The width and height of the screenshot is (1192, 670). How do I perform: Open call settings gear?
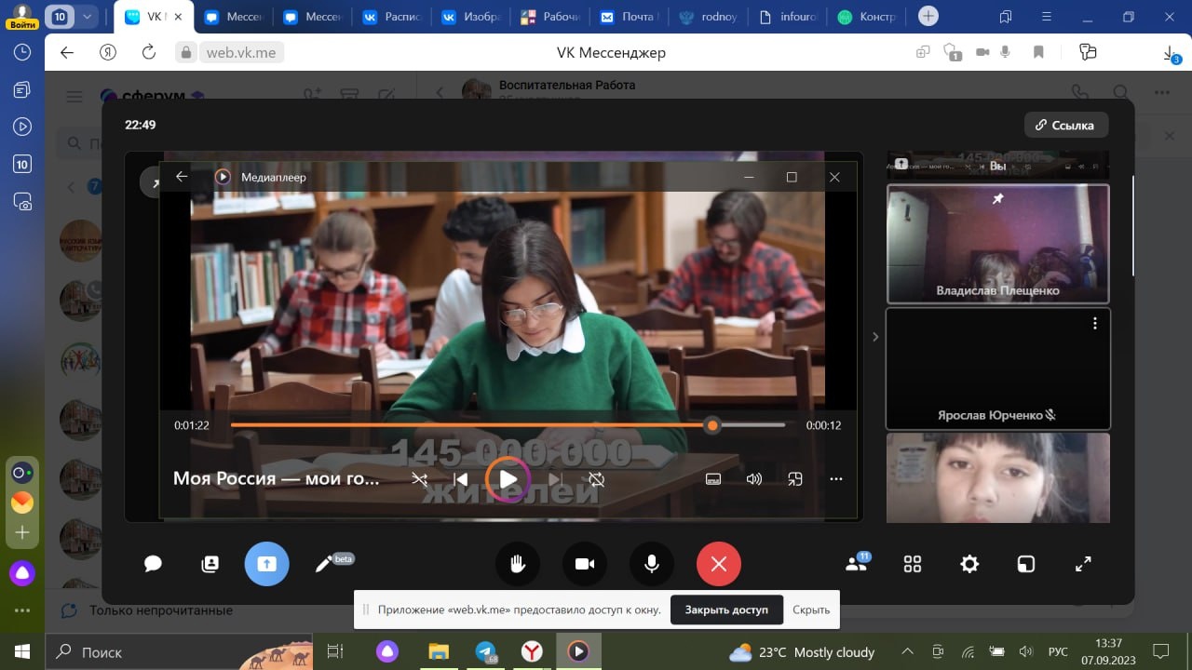pos(969,564)
